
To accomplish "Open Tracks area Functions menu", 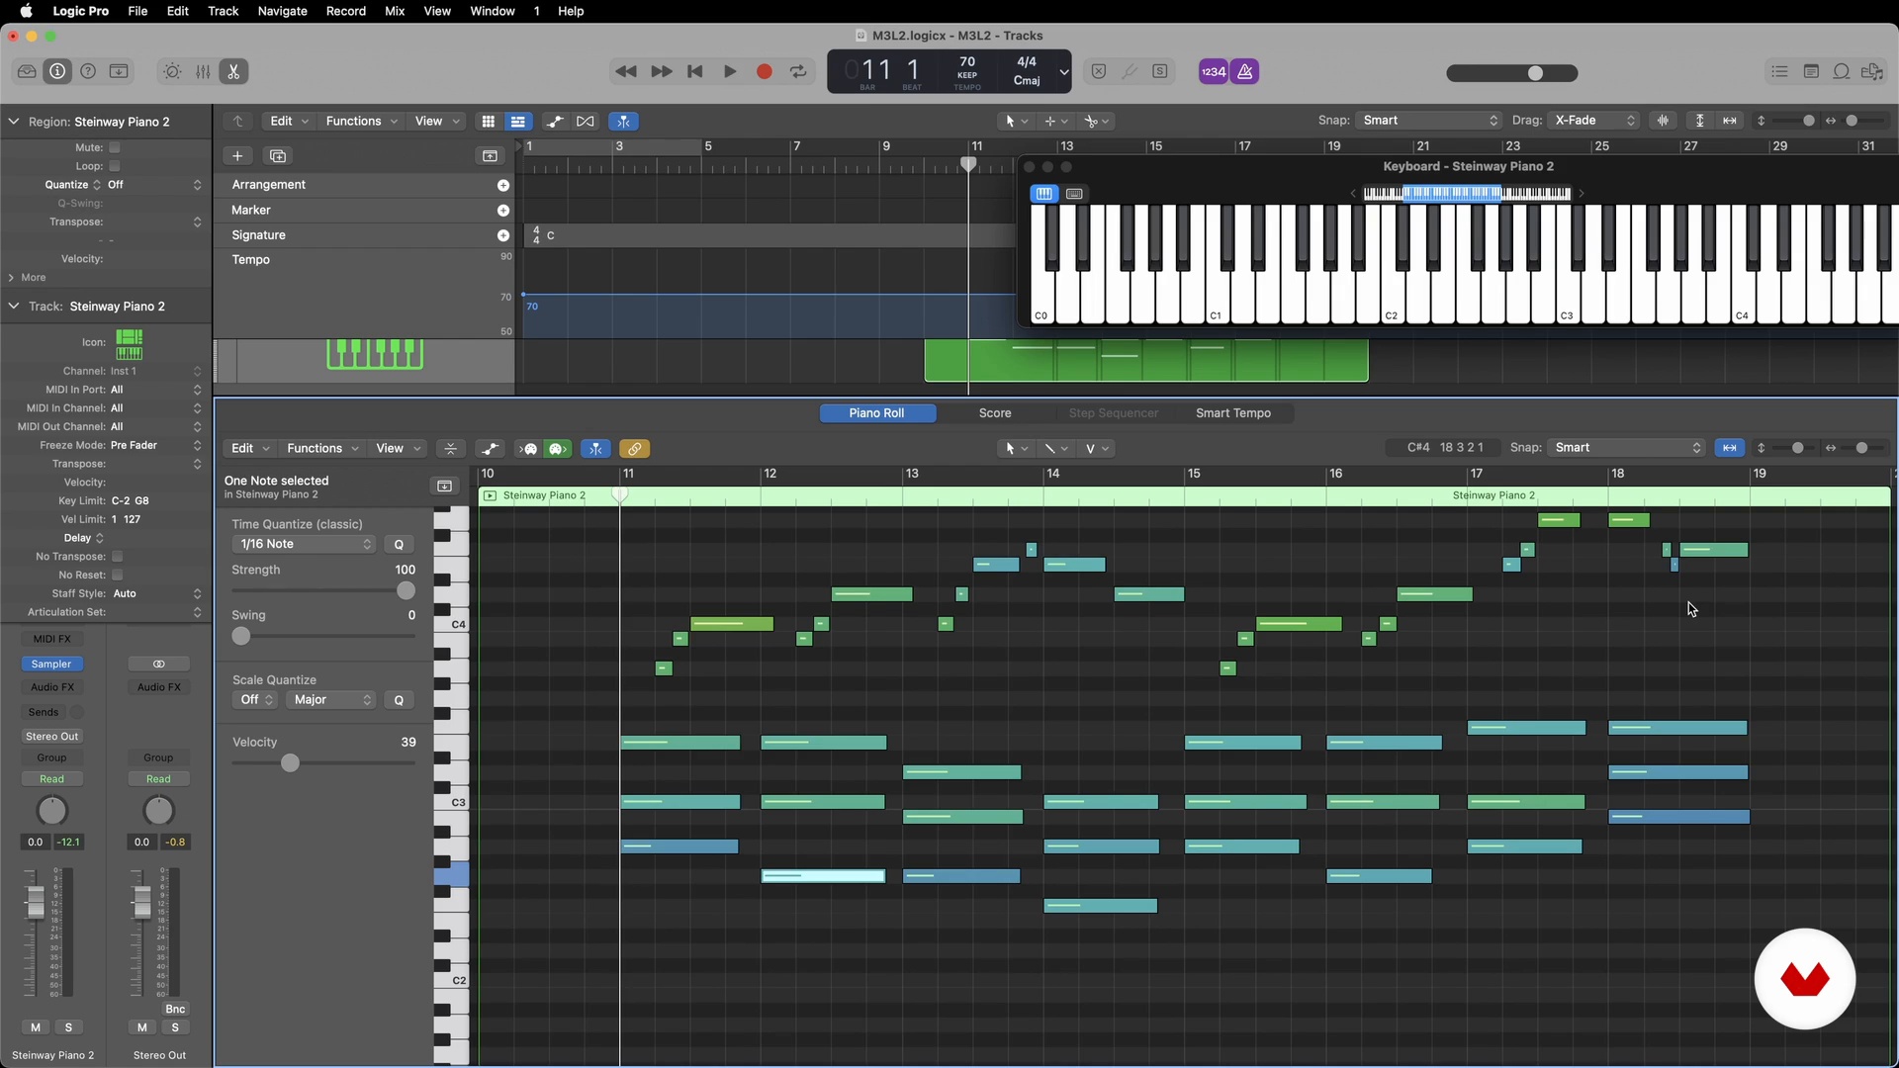I will click(x=361, y=121).
